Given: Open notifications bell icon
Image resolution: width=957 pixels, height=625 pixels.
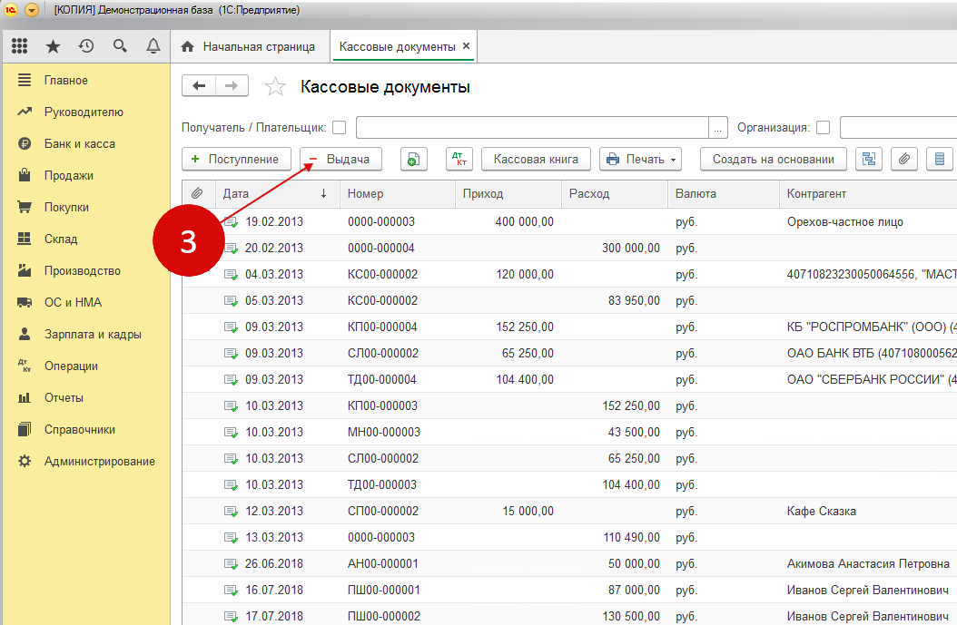Looking at the screenshot, I should pos(153,46).
